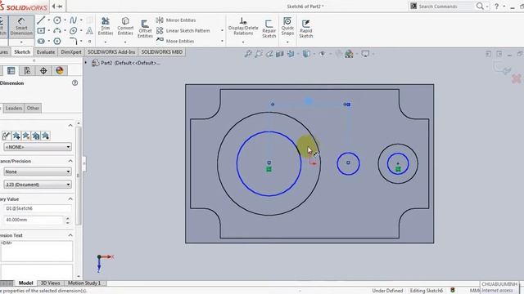Collapse the Tolerance/Precision section
The height and width of the screenshot is (294, 524).
(x=70, y=161)
